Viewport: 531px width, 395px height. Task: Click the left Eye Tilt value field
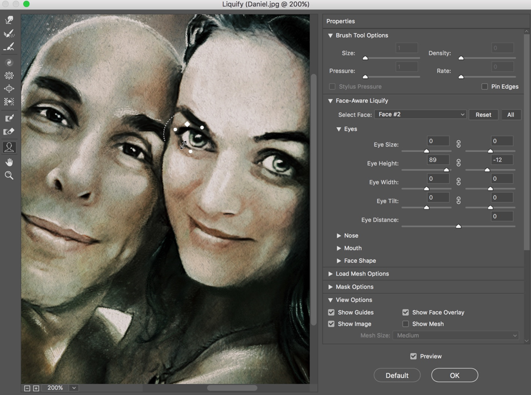pos(438,197)
